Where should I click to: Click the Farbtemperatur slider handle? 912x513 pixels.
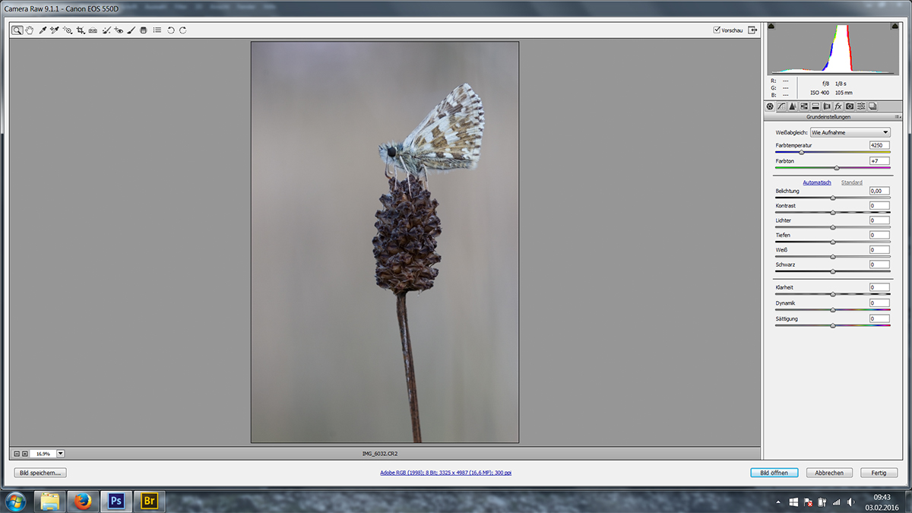click(x=800, y=153)
